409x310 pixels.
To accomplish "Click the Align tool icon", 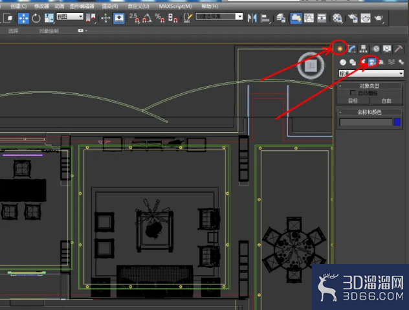I will click(x=265, y=18).
